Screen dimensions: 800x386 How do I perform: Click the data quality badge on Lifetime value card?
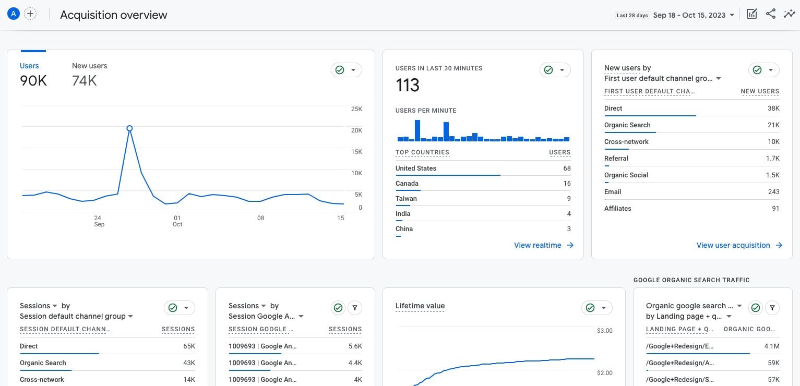click(590, 308)
